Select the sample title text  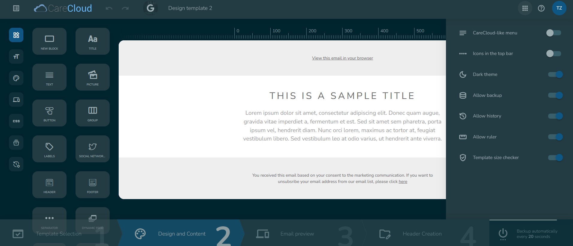click(x=342, y=96)
